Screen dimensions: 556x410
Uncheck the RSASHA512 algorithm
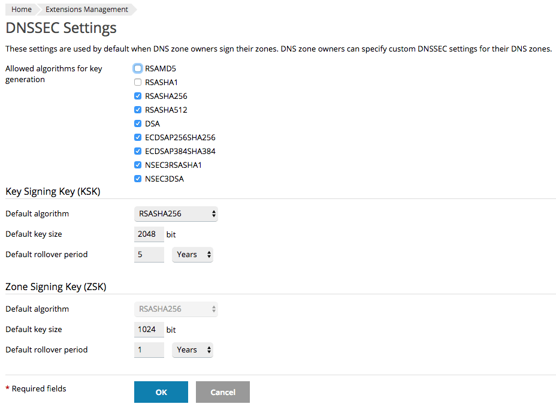pos(137,110)
